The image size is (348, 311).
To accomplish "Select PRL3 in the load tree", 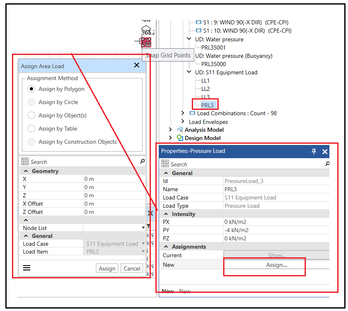I will (x=207, y=105).
